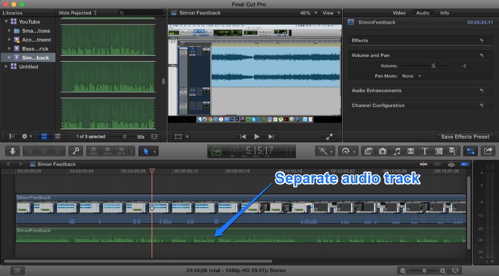Switch to the Video inspector tab
This screenshot has height=276, width=499.
[399, 13]
